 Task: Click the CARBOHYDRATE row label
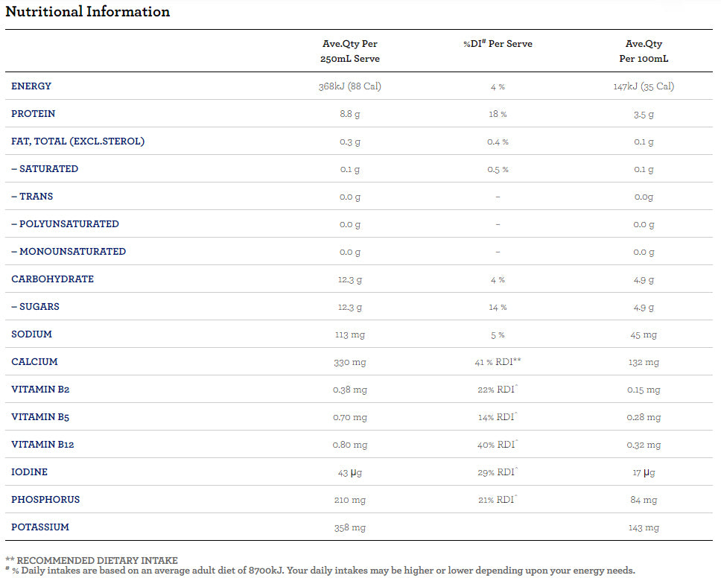click(52, 279)
